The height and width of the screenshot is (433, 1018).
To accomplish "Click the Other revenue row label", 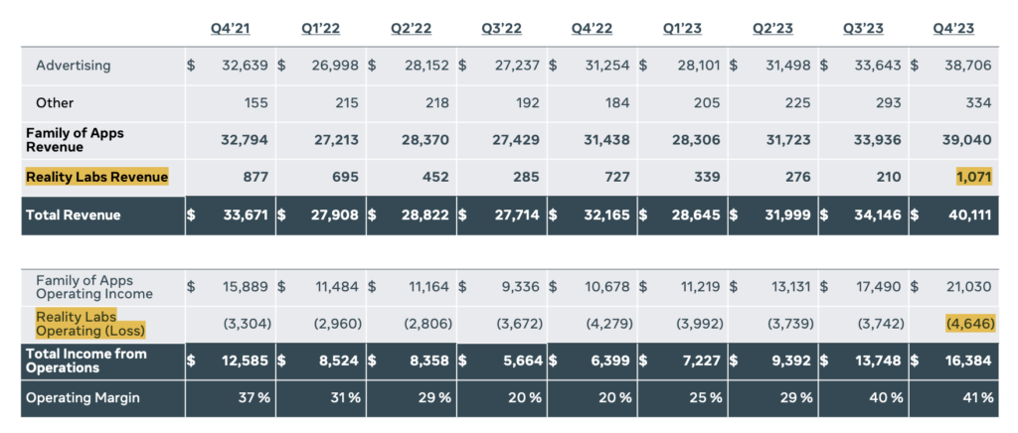I will click(55, 102).
